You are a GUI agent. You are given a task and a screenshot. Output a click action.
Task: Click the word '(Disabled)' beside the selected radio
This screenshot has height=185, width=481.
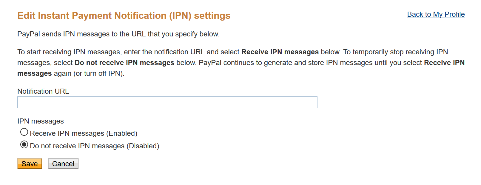tap(143, 146)
